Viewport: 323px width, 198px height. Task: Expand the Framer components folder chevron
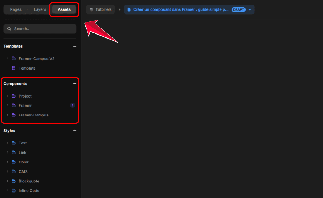[x=8, y=106]
